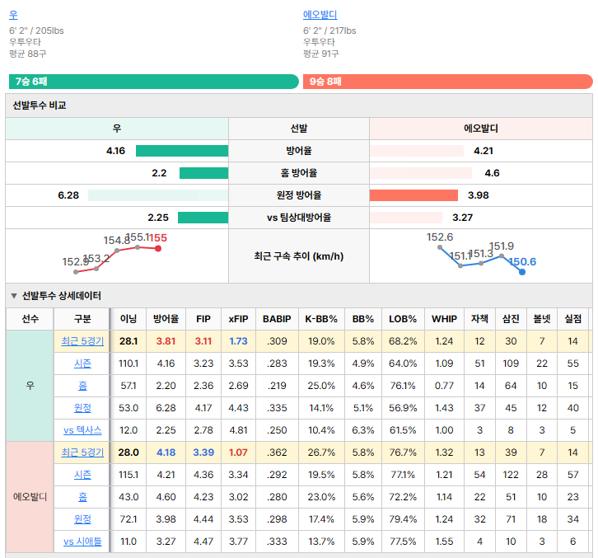This screenshot has width=598, height=558.
Task: Click the 122 삼진 season cell
Action: coord(511,475)
